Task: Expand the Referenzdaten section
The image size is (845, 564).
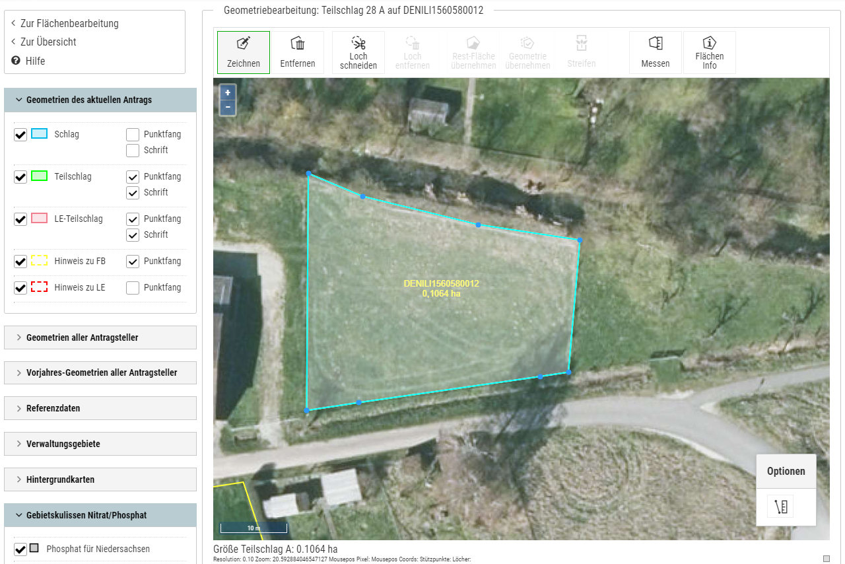Action: click(100, 408)
